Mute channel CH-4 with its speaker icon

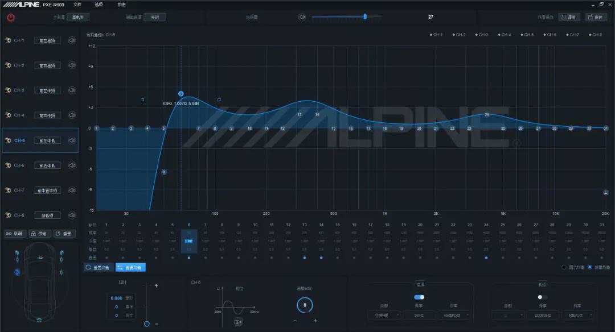pyautogui.click(x=72, y=115)
